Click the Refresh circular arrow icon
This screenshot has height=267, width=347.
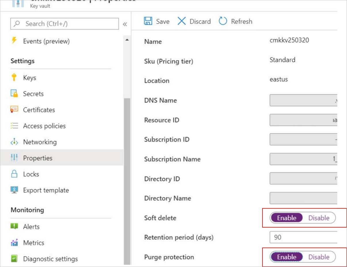pyautogui.click(x=223, y=21)
